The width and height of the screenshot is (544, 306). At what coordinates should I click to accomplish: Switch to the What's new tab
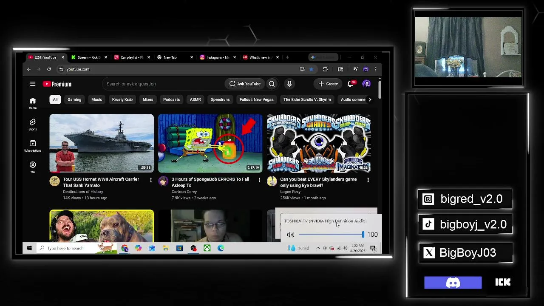260,57
